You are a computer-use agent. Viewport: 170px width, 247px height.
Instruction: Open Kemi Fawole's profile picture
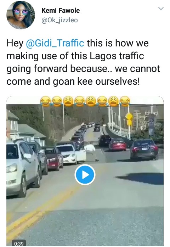[21, 15]
